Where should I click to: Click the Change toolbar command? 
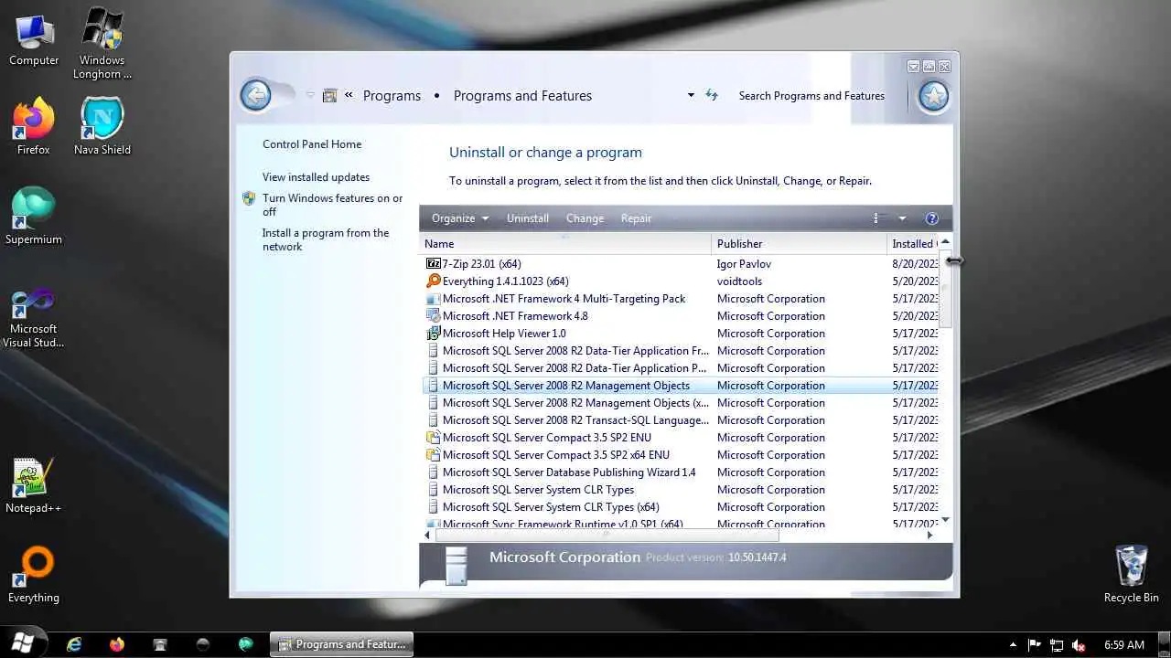pos(585,218)
